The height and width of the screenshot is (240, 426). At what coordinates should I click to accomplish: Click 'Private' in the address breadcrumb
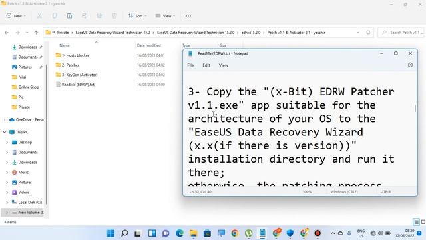click(63, 33)
